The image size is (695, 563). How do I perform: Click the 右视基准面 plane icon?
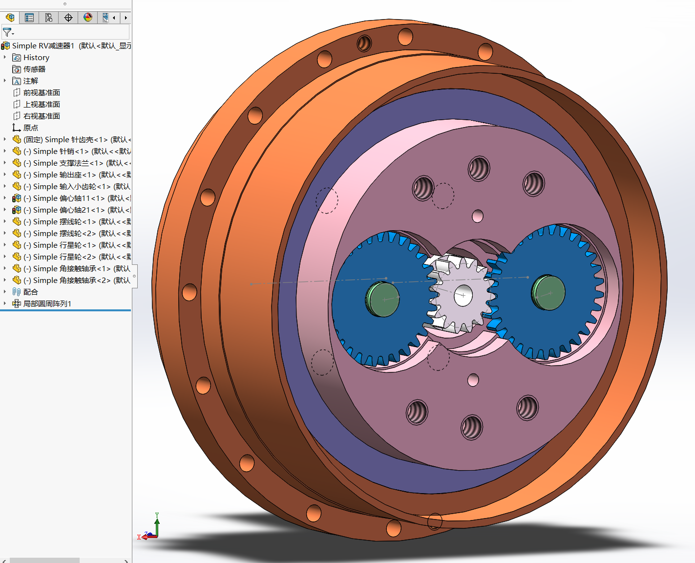[x=17, y=116]
